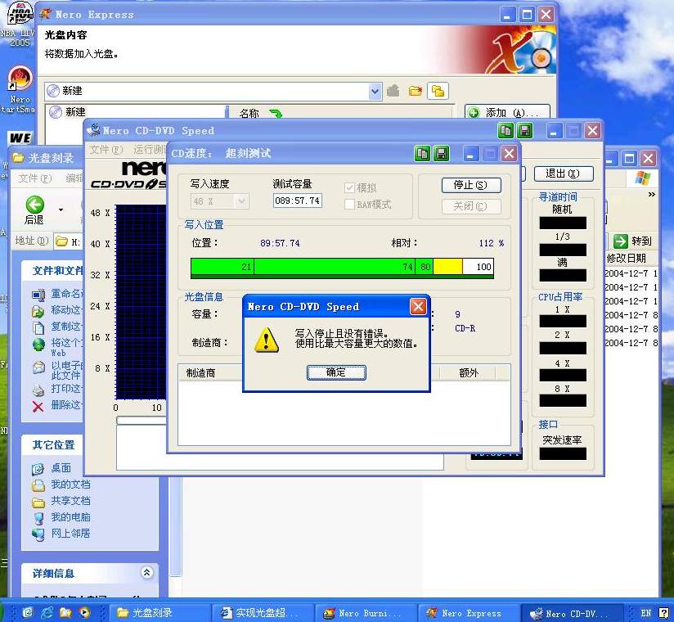Viewport: 674px width, 622px height.
Task: Confirm the dialog with 确定 button
Action: (x=336, y=372)
